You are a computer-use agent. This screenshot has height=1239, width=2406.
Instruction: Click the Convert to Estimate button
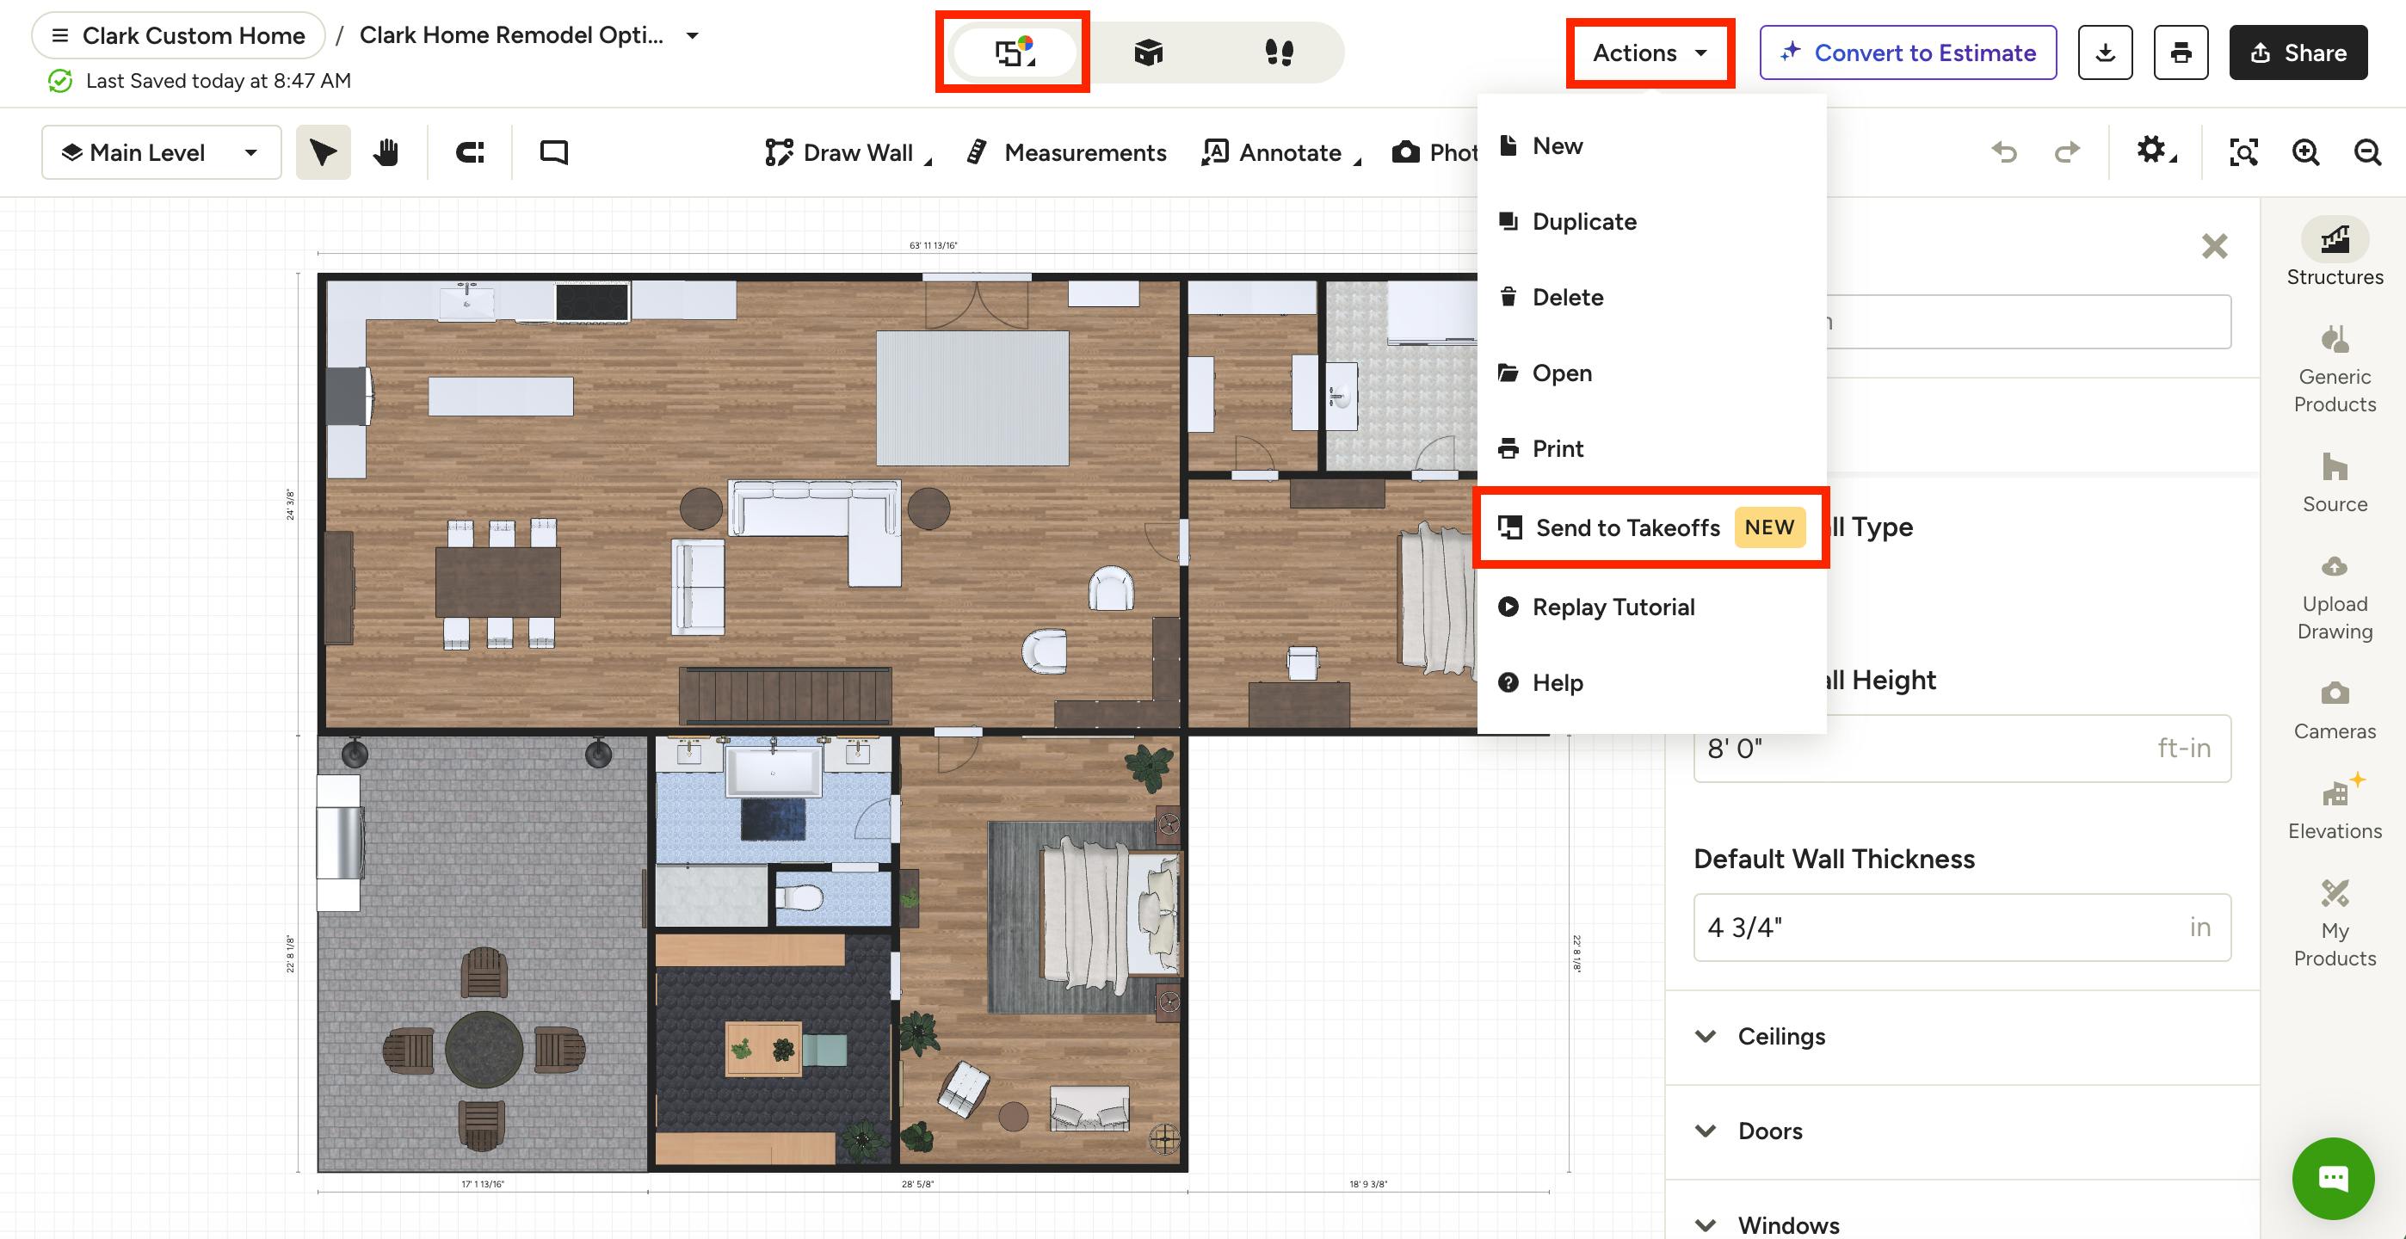coord(1908,52)
